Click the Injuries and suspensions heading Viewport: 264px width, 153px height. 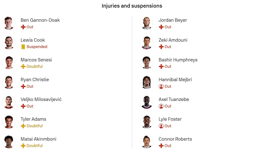132,6
